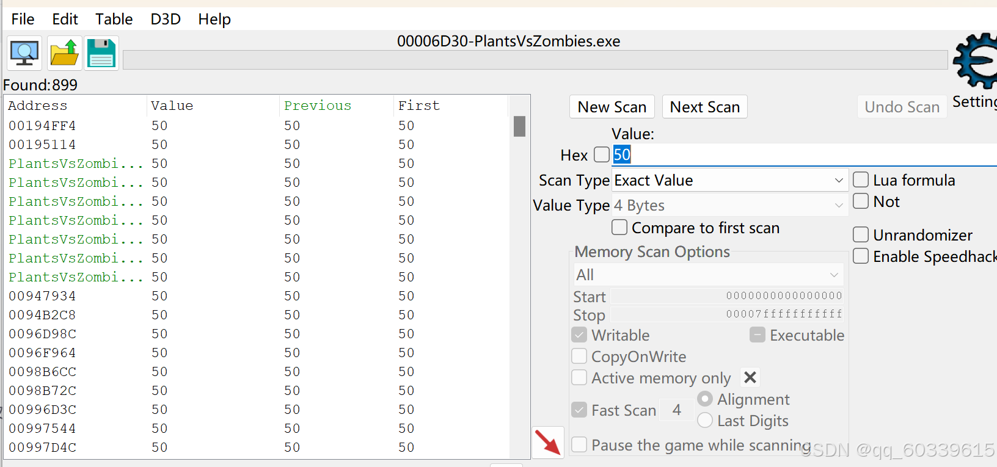Select address row 00947934
Screen dimensions: 997x467
point(257,295)
